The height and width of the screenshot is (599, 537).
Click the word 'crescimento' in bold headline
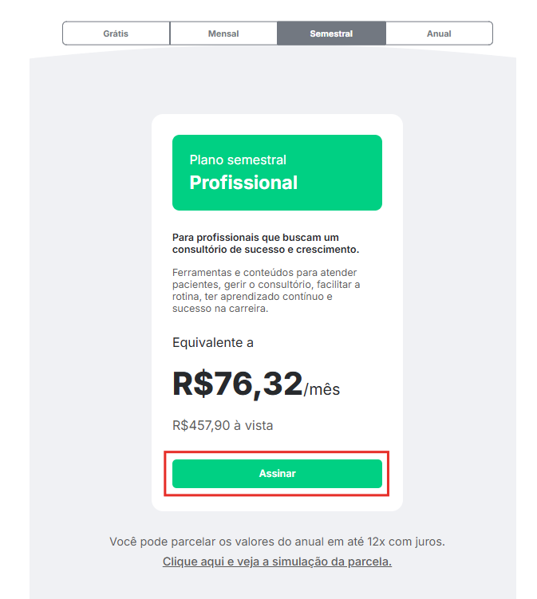328,250
